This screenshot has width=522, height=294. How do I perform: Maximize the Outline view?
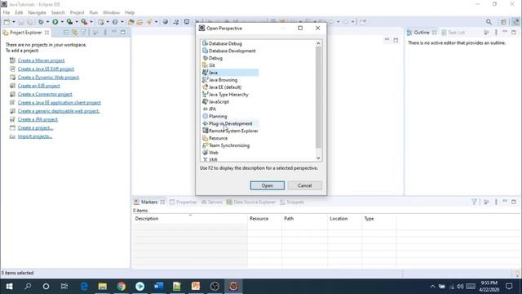click(514, 33)
